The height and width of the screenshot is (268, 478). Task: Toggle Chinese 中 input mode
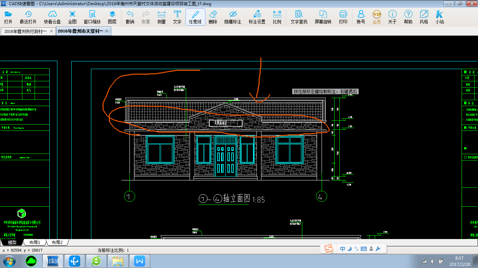click(x=343, y=249)
